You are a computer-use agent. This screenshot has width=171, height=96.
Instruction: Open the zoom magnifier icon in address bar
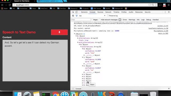pos(153,5)
